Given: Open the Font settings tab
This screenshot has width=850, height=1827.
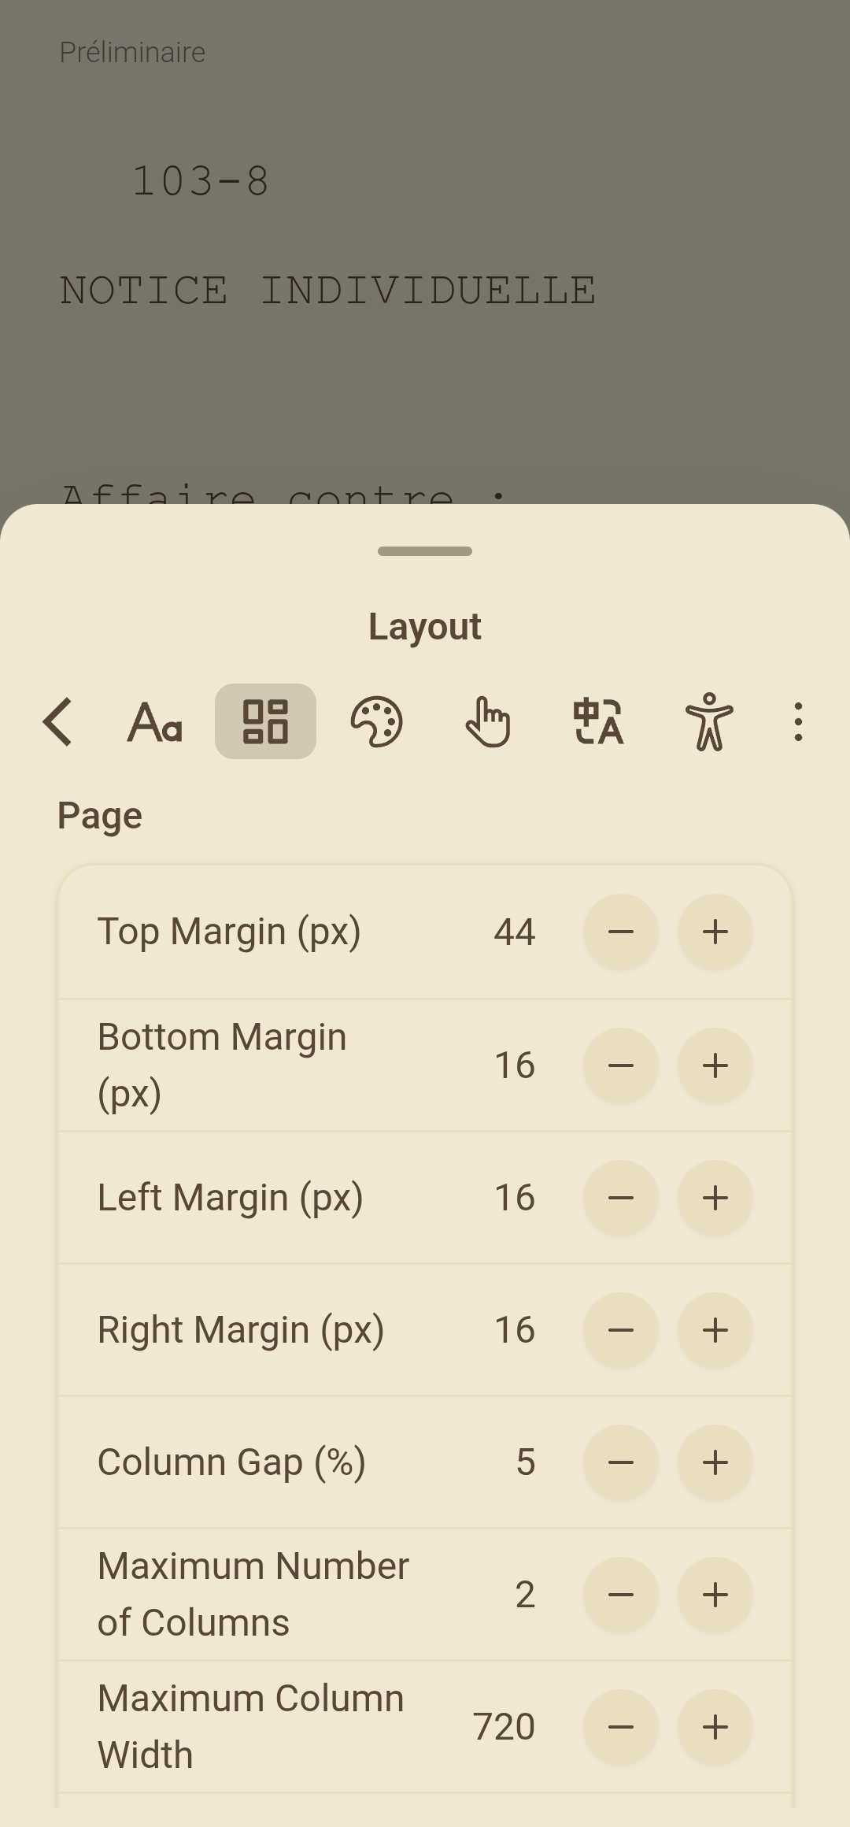Looking at the screenshot, I should [155, 721].
